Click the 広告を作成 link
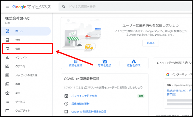The height and width of the screenshot is (117, 193). [134, 65]
